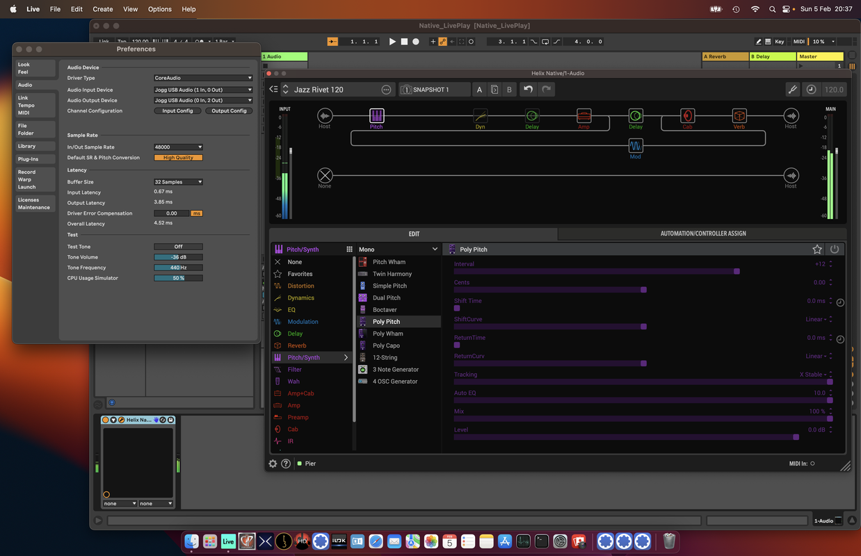This screenshot has height=556, width=861.
Task: Select the Pitch block in the signal chain
Action: click(376, 116)
